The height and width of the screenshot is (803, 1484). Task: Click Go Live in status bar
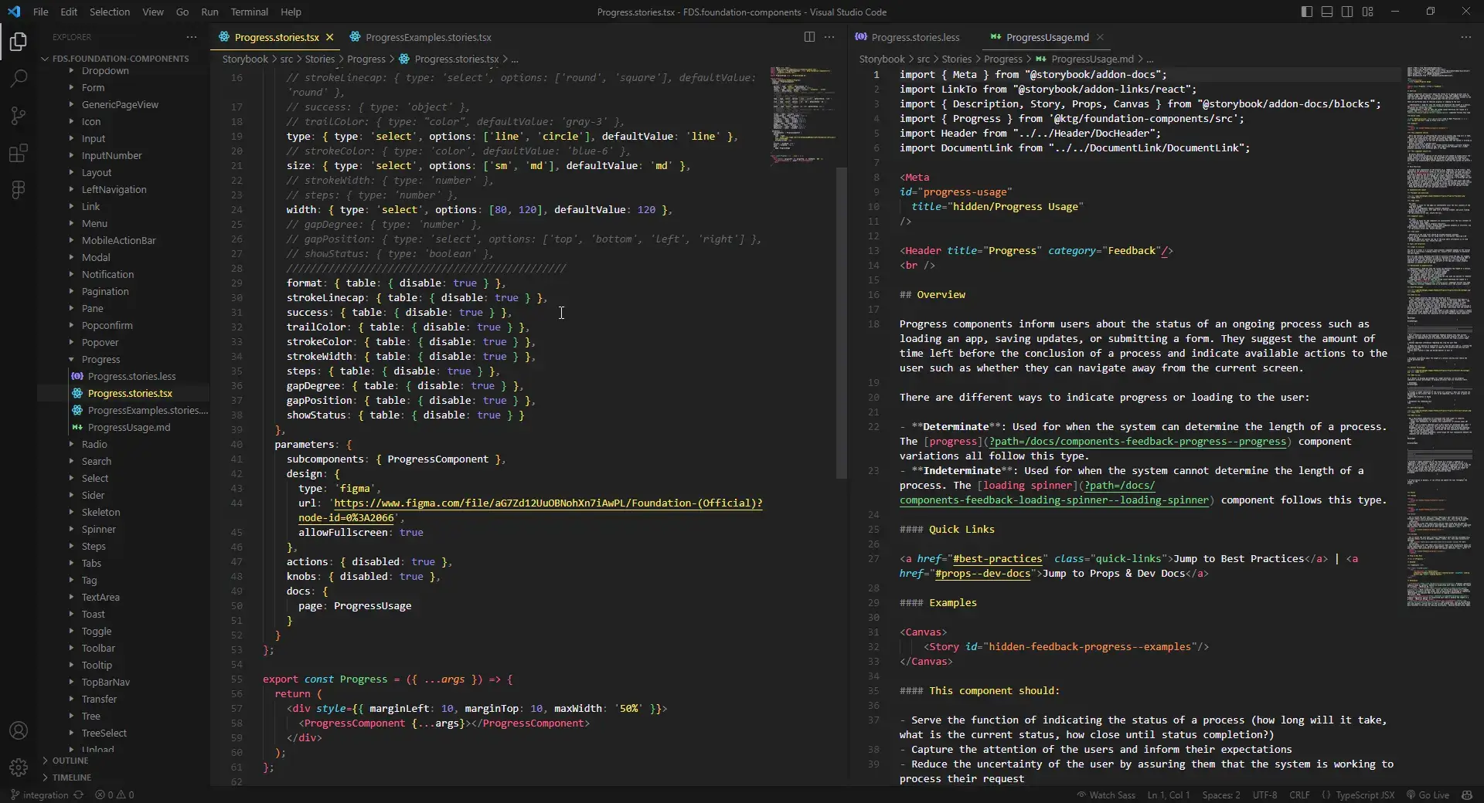(x=1428, y=795)
